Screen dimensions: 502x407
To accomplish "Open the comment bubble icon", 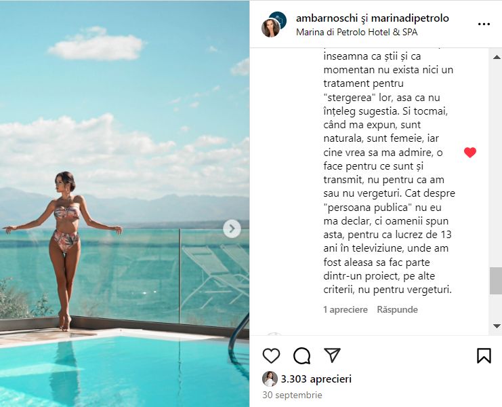I will tap(301, 355).
